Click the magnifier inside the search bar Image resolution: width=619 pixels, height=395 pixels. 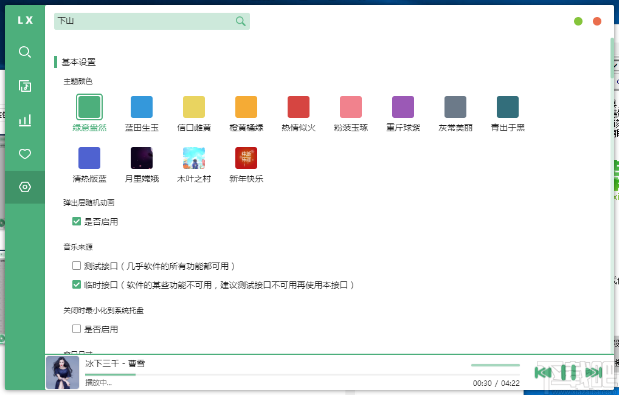(240, 21)
